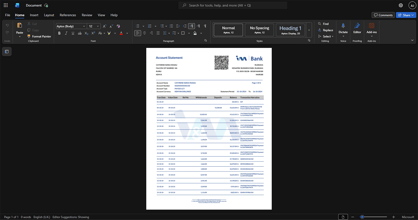Click the zoom slider handle
The height and width of the screenshot is (220, 418).
pos(362,217)
